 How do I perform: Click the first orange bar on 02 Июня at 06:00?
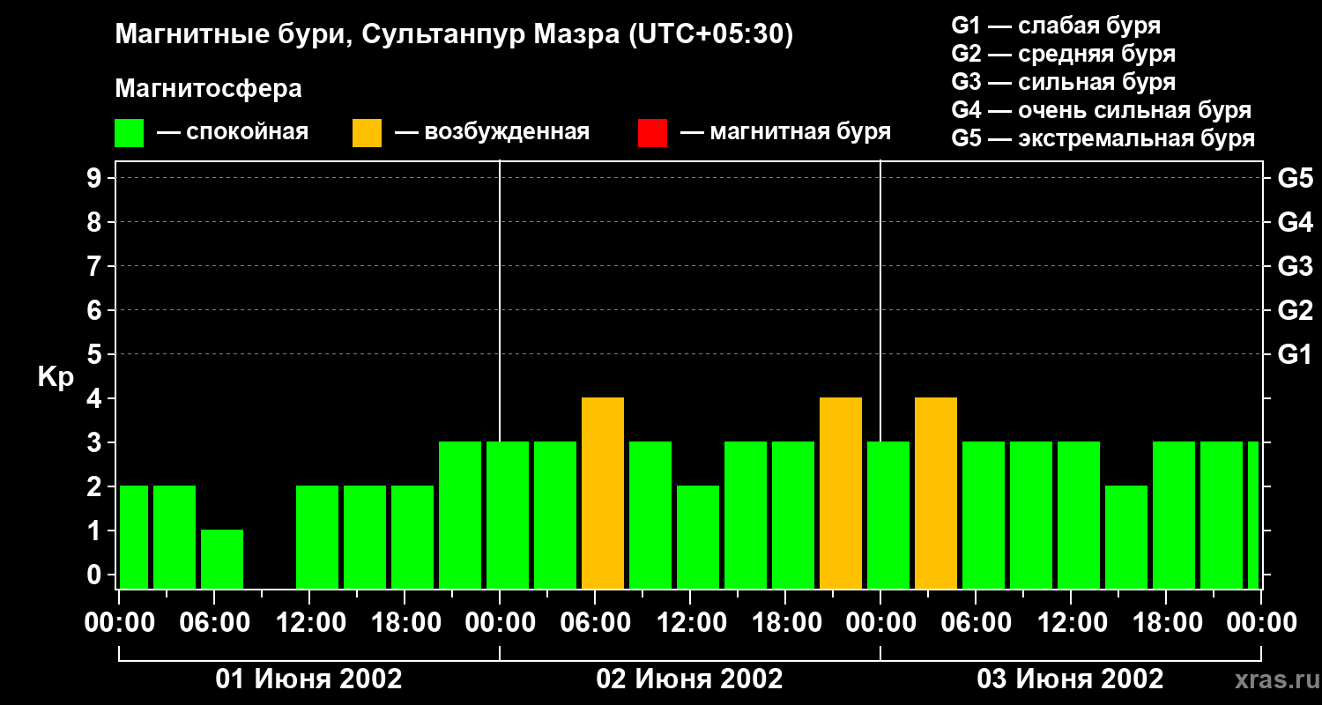[603, 493]
